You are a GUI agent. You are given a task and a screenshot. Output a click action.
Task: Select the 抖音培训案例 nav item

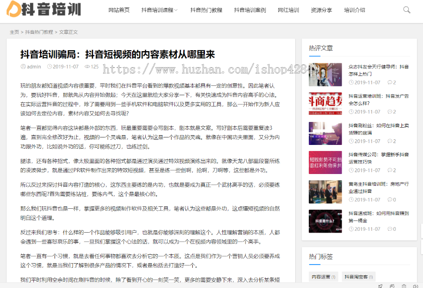[250, 10]
